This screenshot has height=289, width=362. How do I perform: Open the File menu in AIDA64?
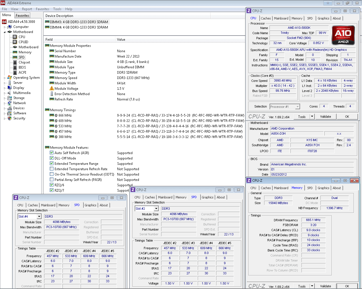pos(5,9)
